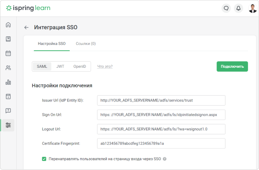The height and width of the screenshot is (170, 259).
Task: Open the help question icon in sidebar
Action: pos(8,111)
